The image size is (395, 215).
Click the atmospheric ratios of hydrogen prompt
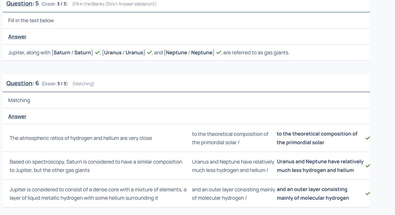click(81, 138)
